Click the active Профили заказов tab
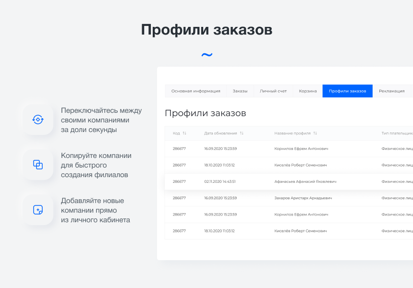413x288 pixels. click(x=347, y=91)
